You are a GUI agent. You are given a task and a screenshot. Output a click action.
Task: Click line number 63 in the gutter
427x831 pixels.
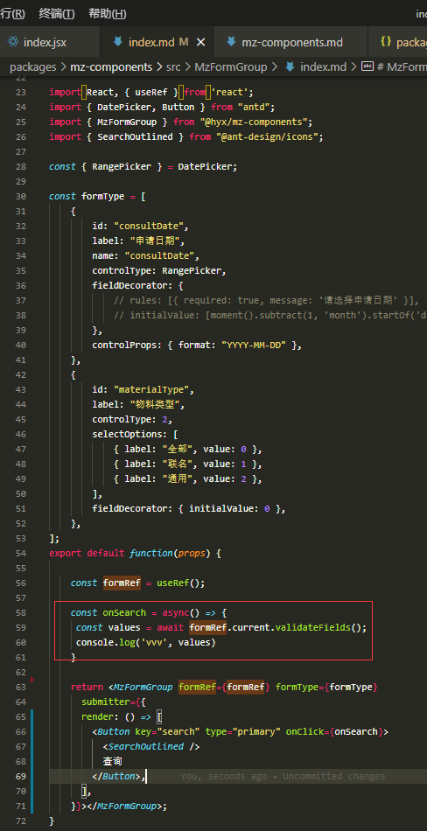[20, 688]
